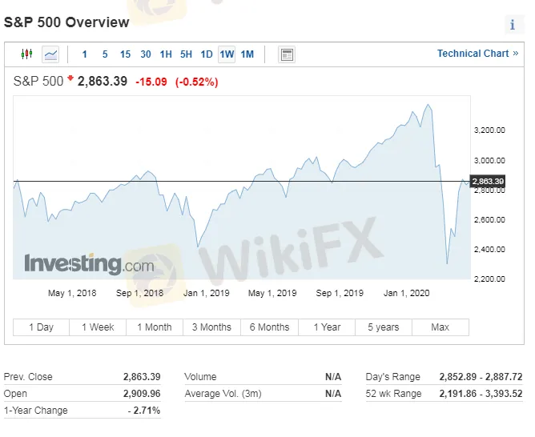The width and height of the screenshot is (535, 437).
Task: Set chart interval to 1 minute
Action: (85, 54)
